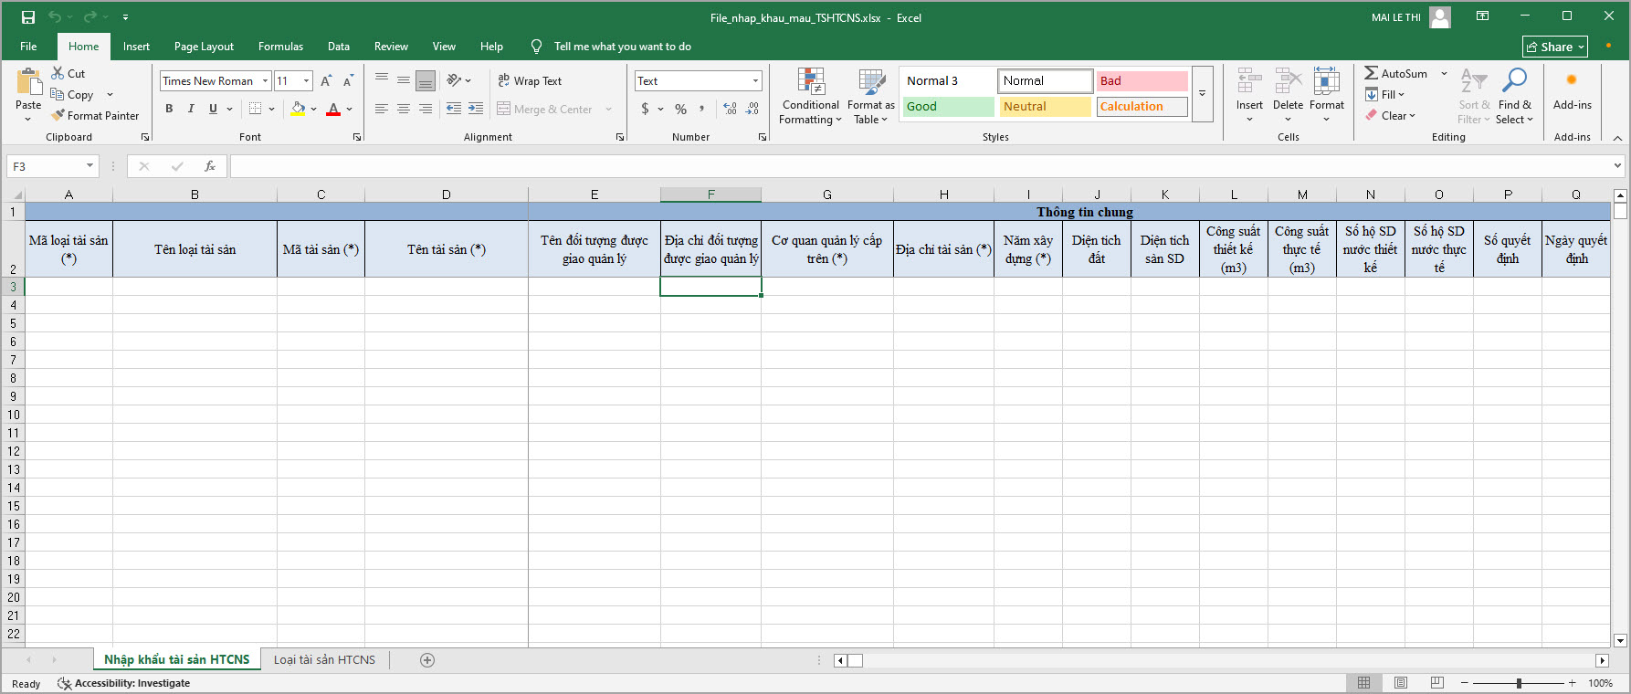Click inside the formula bar input
The image size is (1631, 694).
[x=913, y=166]
